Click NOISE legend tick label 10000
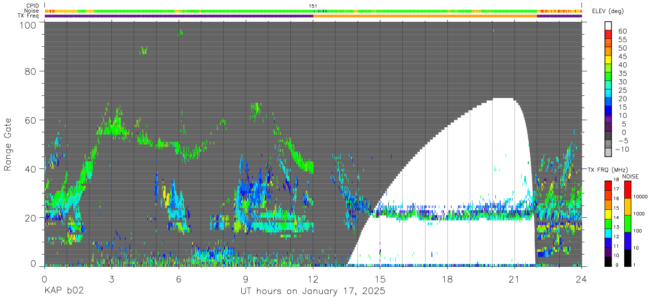The width and height of the screenshot is (654, 302). (x=641, y=197)
